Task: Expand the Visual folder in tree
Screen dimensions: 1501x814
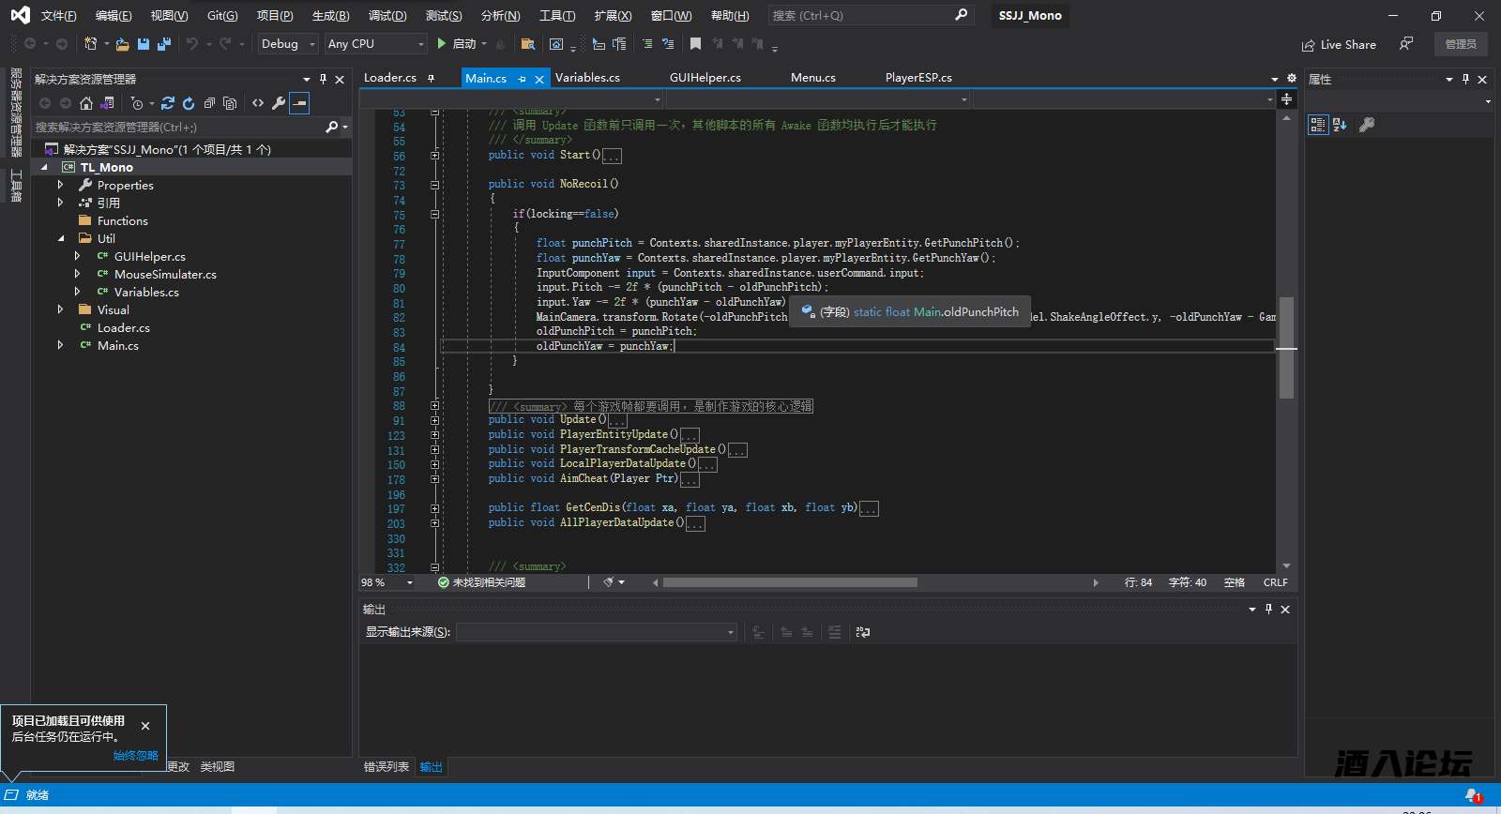Action: click(61, 310)
